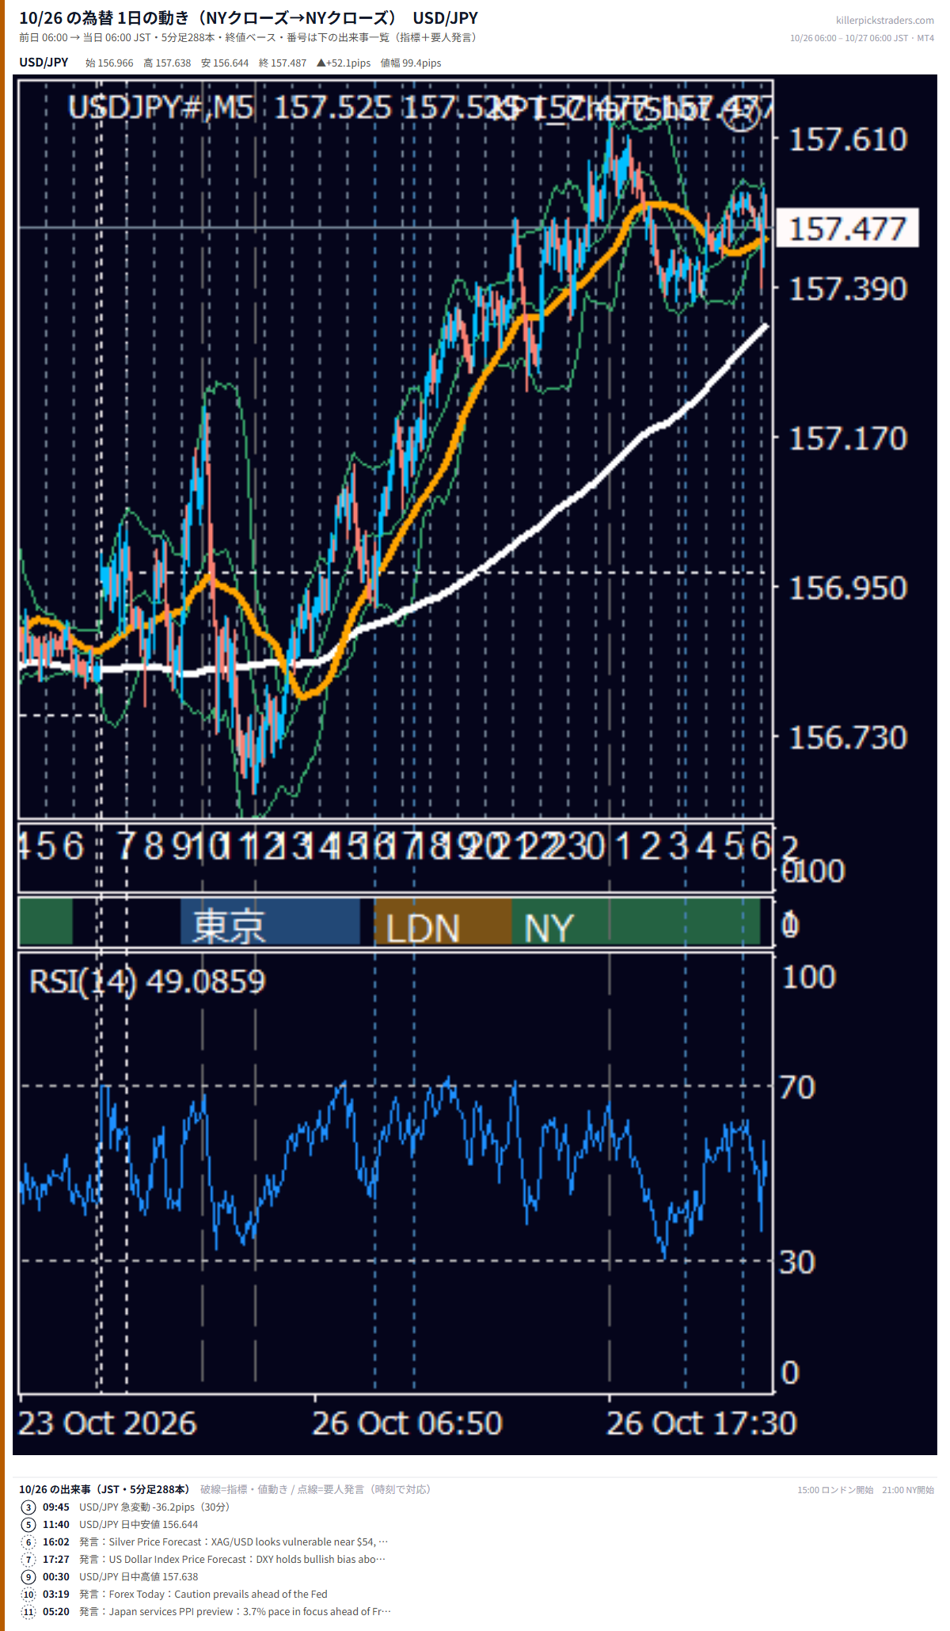Viewport: 950px width, 1631px height.
Task: Click the green NY session band
Action: 636,921
